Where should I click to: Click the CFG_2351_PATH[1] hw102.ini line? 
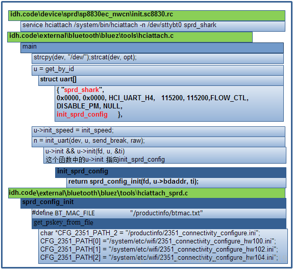coord(159,250)
